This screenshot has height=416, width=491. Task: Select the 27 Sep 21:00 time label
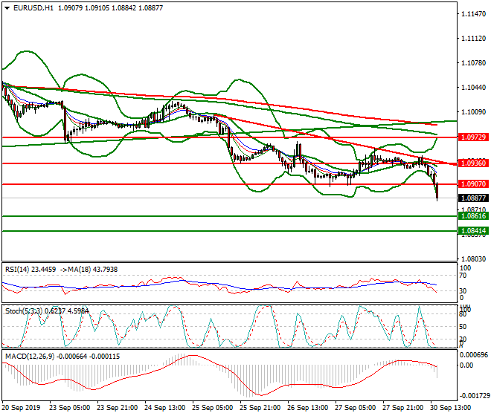(402, 408)
